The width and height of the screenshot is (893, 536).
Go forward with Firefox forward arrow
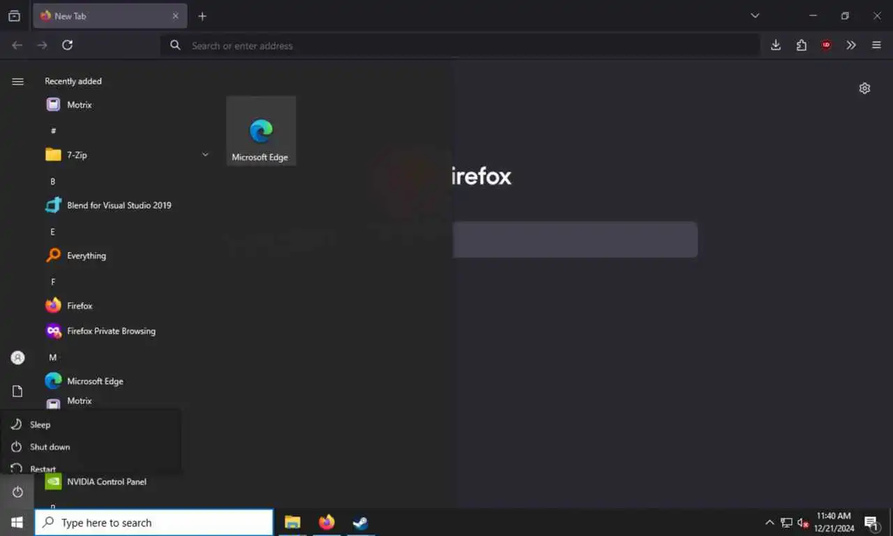(x=43, y=45)
